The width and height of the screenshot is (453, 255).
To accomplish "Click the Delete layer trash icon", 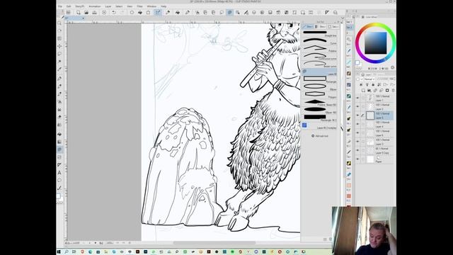I will tap(393, 91).
